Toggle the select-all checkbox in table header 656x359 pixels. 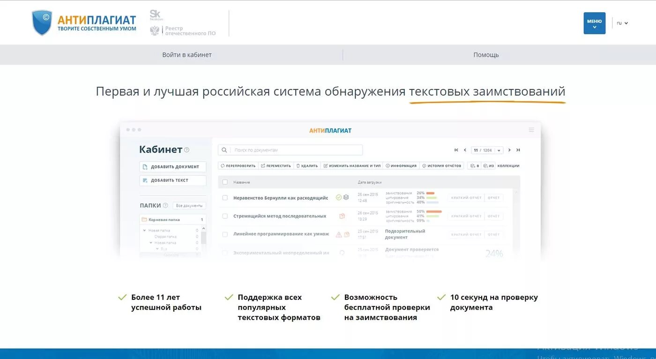[x=225, y=182]
